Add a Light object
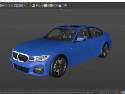 66,5
